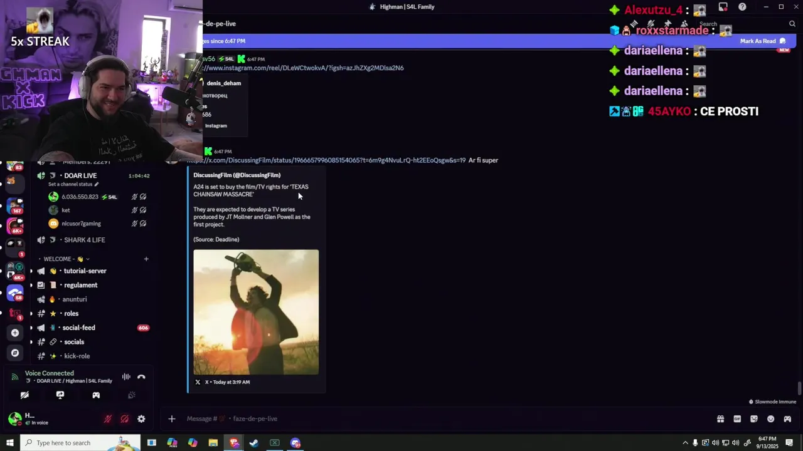Toggle microphone mute in user panel
The width and height of the screenshot is (803, 451).
tap(108, 419)
